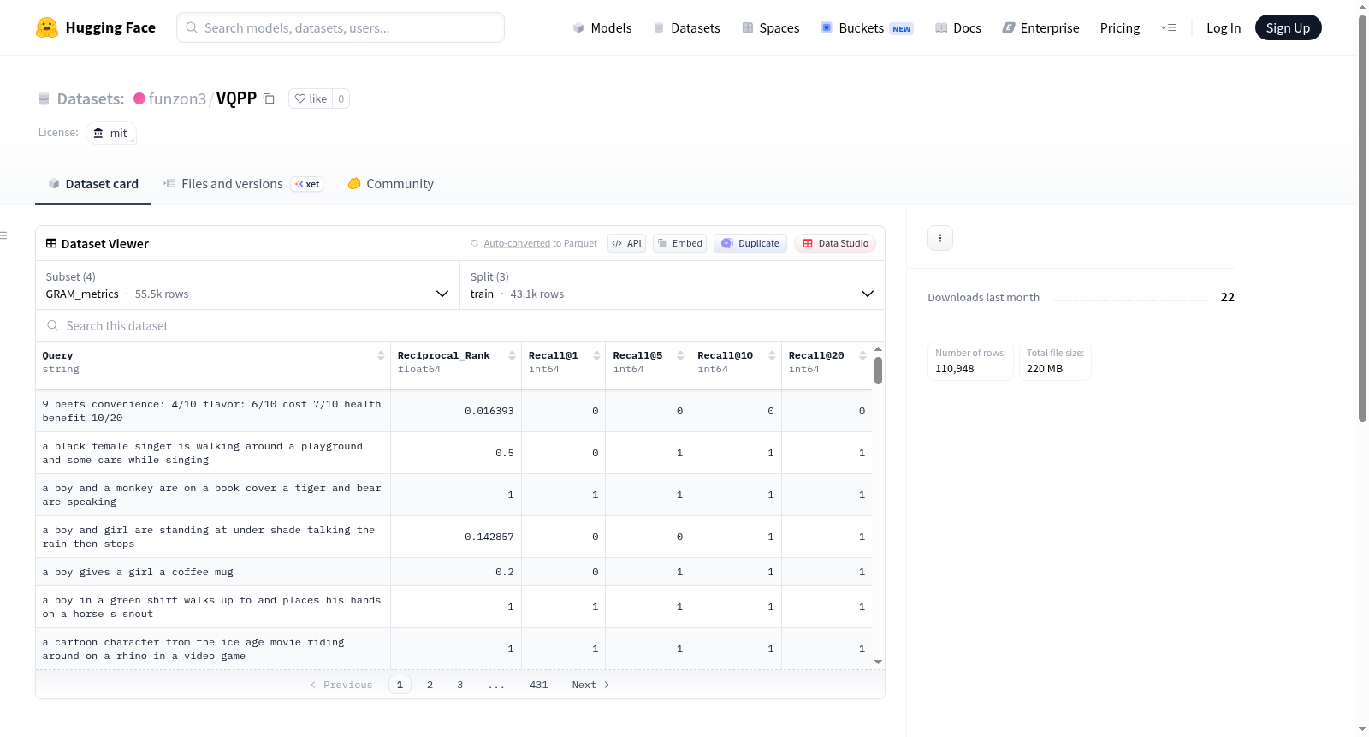
Task: Sort by Recall@5 column arrows
Action: pos(680,355)
